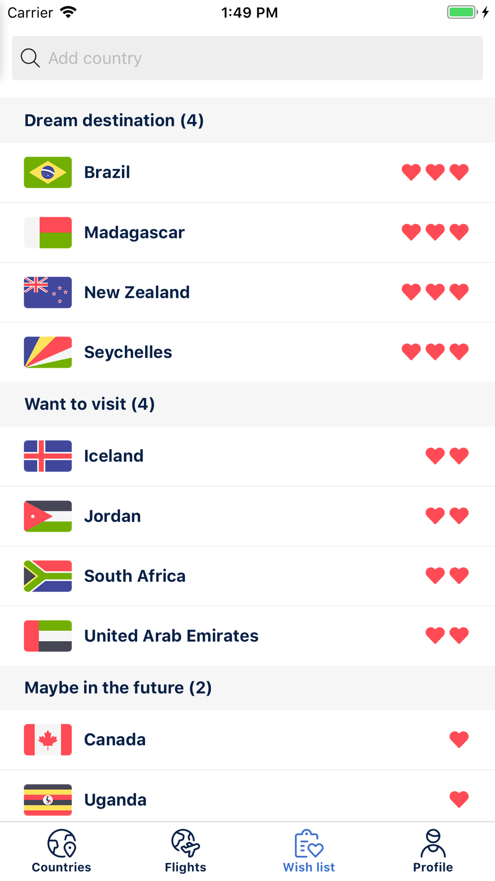The width and height of the screenshot is (495, 881).
Task: Select the Wish list tab
Action: coord(309,851)
